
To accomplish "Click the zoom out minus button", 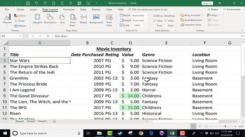I will pos(211,126).
